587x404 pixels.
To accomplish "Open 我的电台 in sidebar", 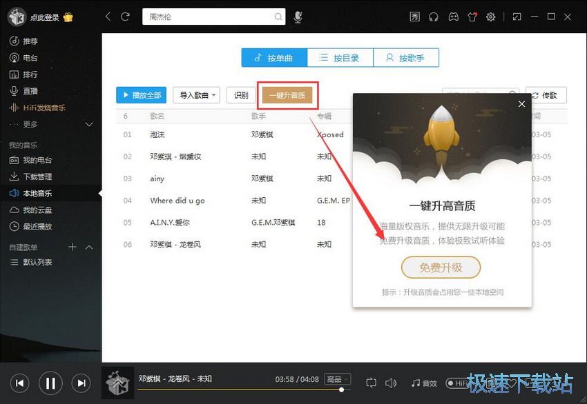I will [30, 161].
